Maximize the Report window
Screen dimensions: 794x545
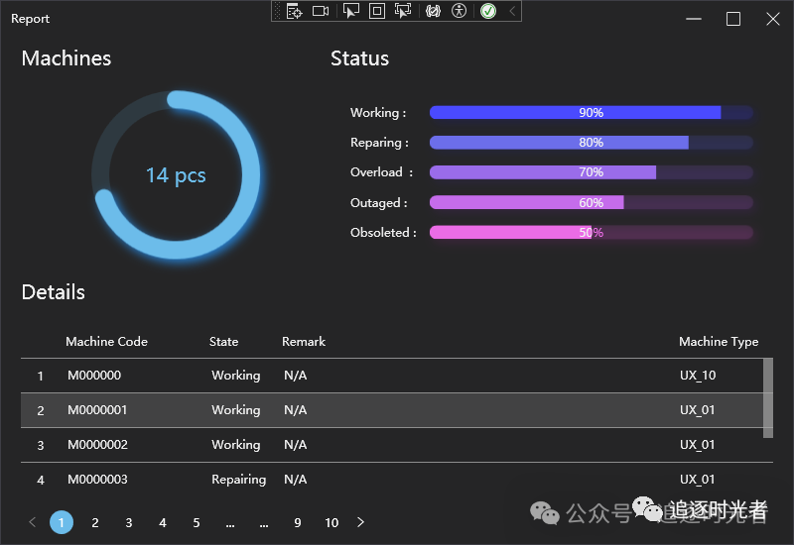[733, 19]
